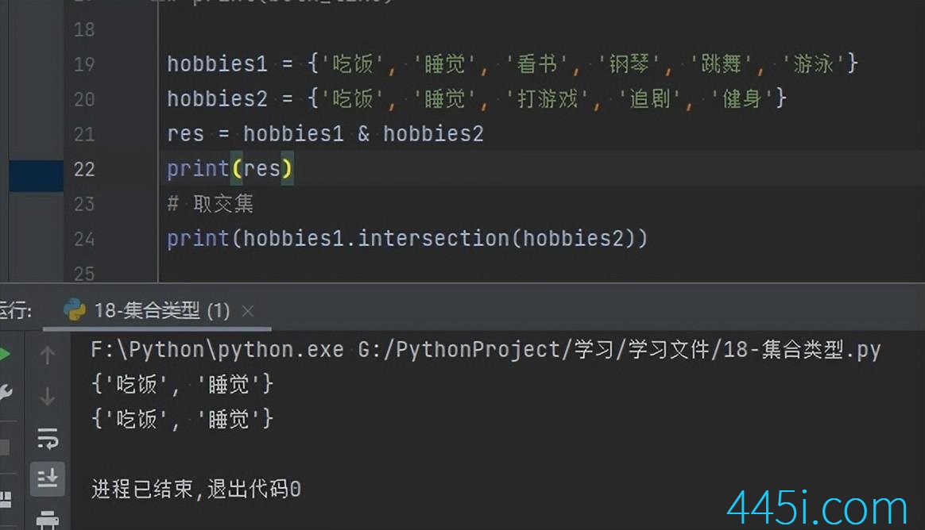The width and height of the screenshot is (925, 530).
Task: Click the 445i.com watermark link
Action: (817, 508)
